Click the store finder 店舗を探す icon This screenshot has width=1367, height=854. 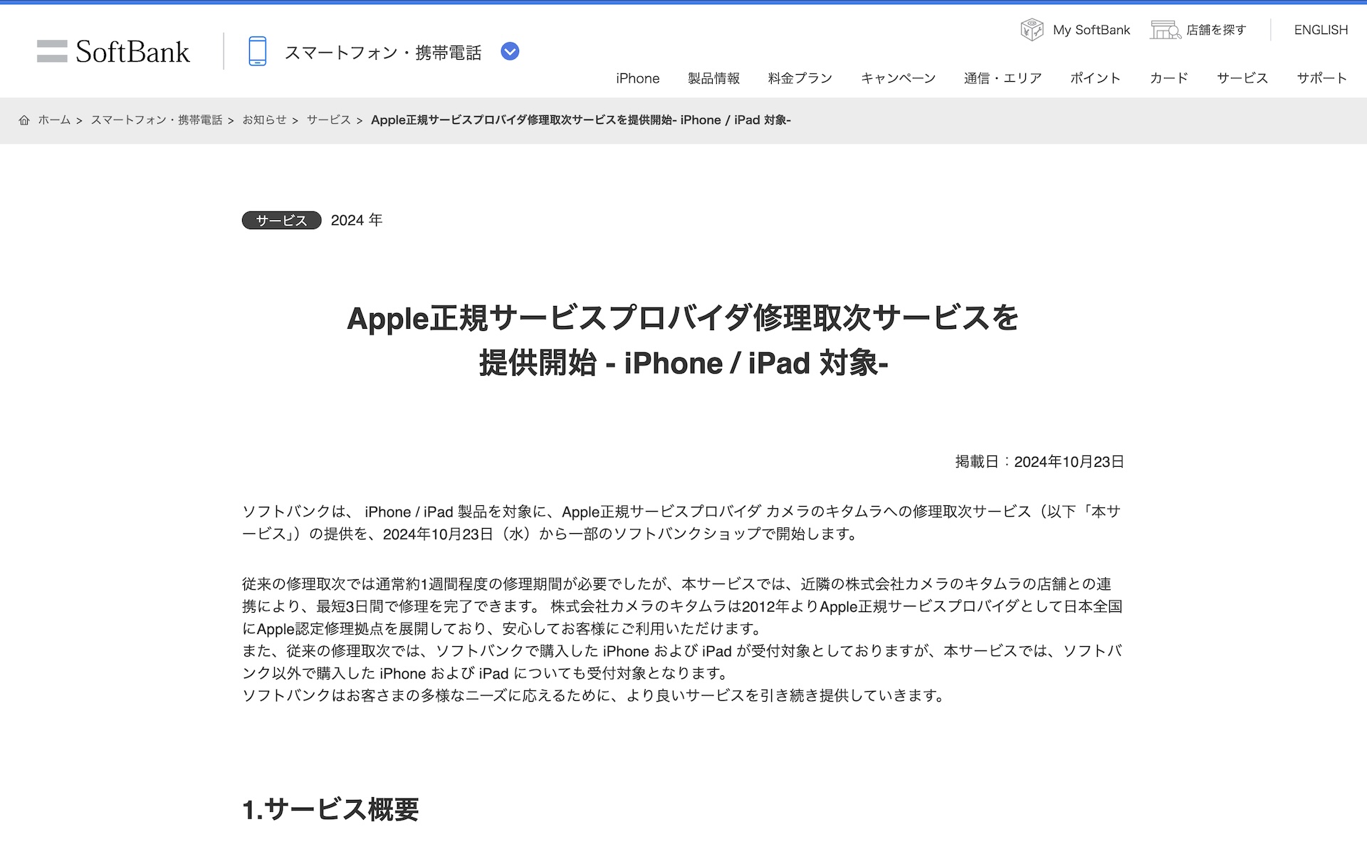pos(1166,30)
